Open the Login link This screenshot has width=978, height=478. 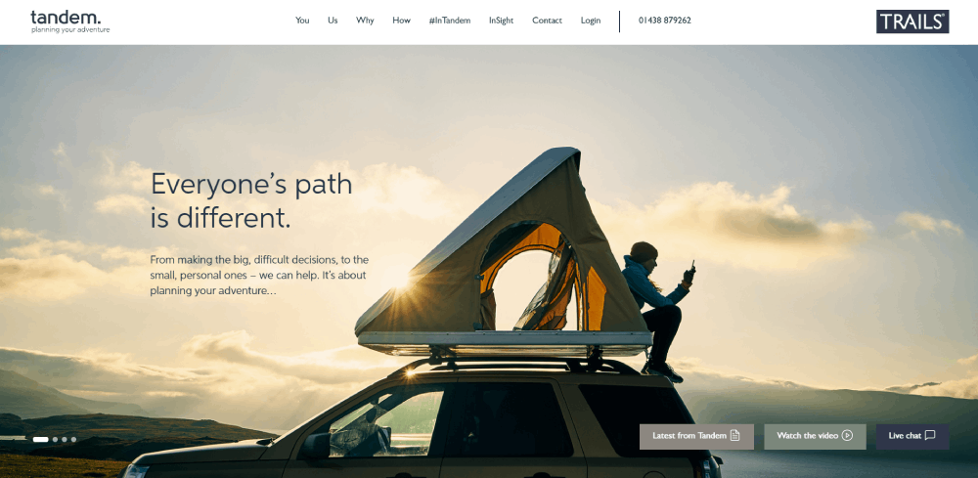click(x=591, y=21)
